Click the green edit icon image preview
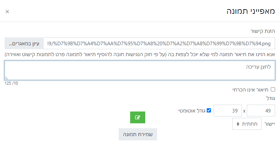 [x=137, y=117]
